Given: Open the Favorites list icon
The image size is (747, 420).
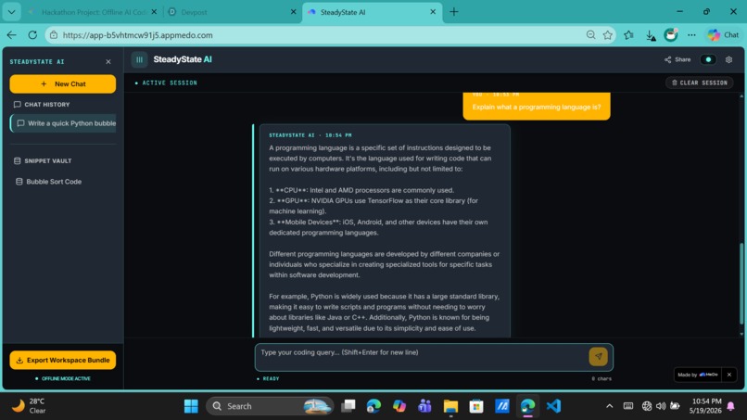Looking at the screenshot, I should point(629,35).
